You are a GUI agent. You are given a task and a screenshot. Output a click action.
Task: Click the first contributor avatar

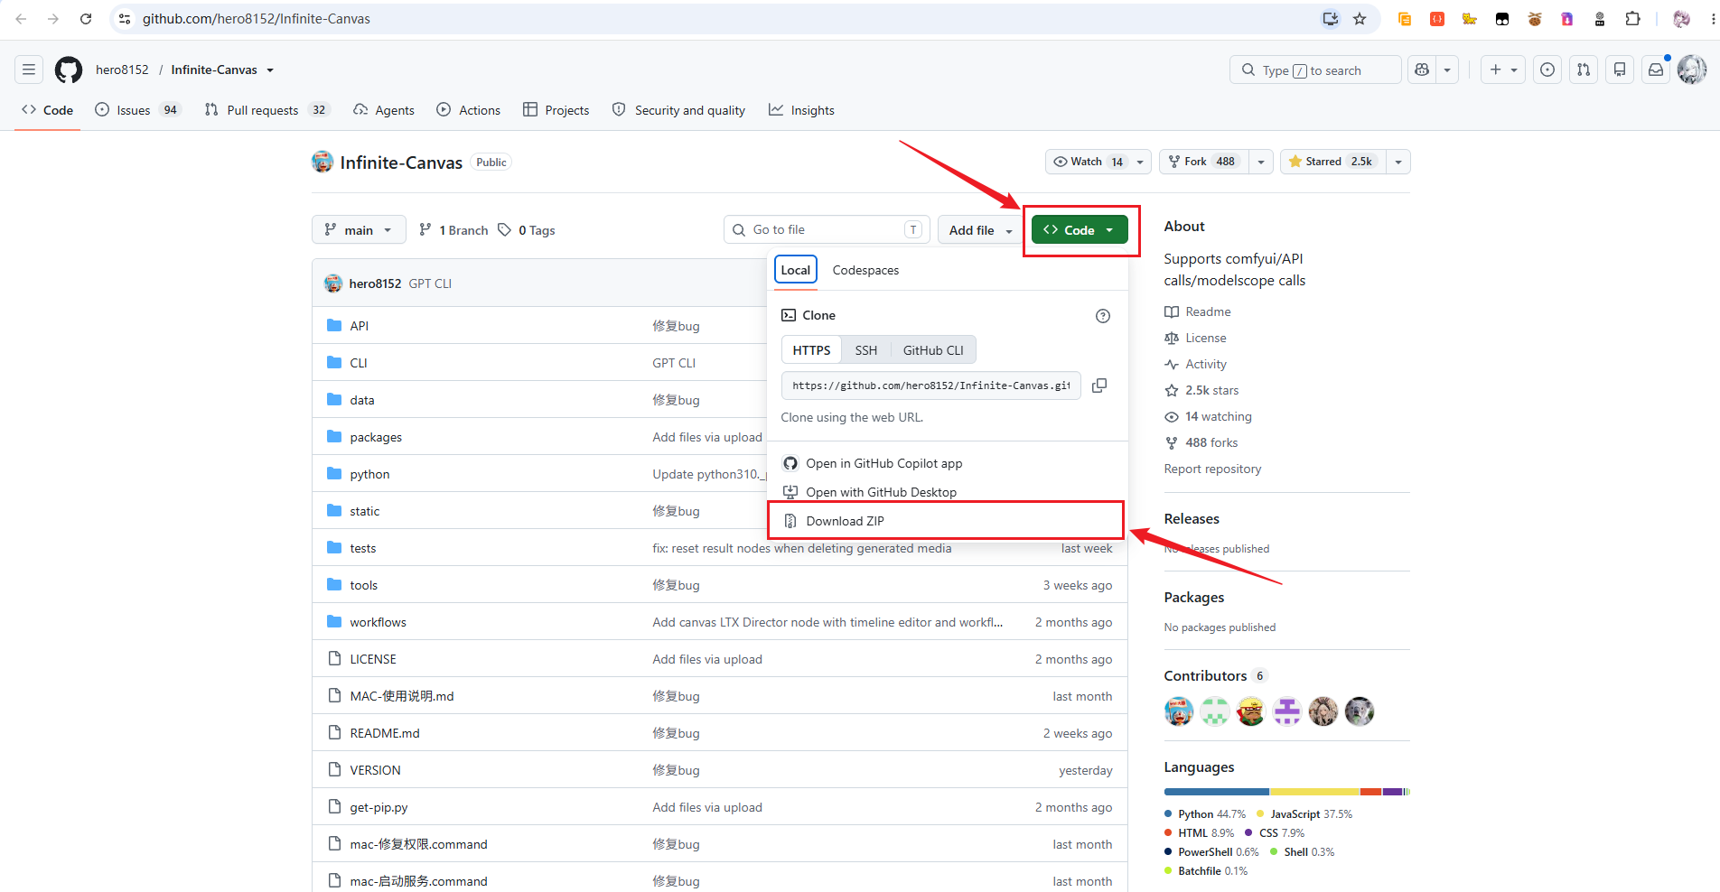click(x=1179, y=711)
